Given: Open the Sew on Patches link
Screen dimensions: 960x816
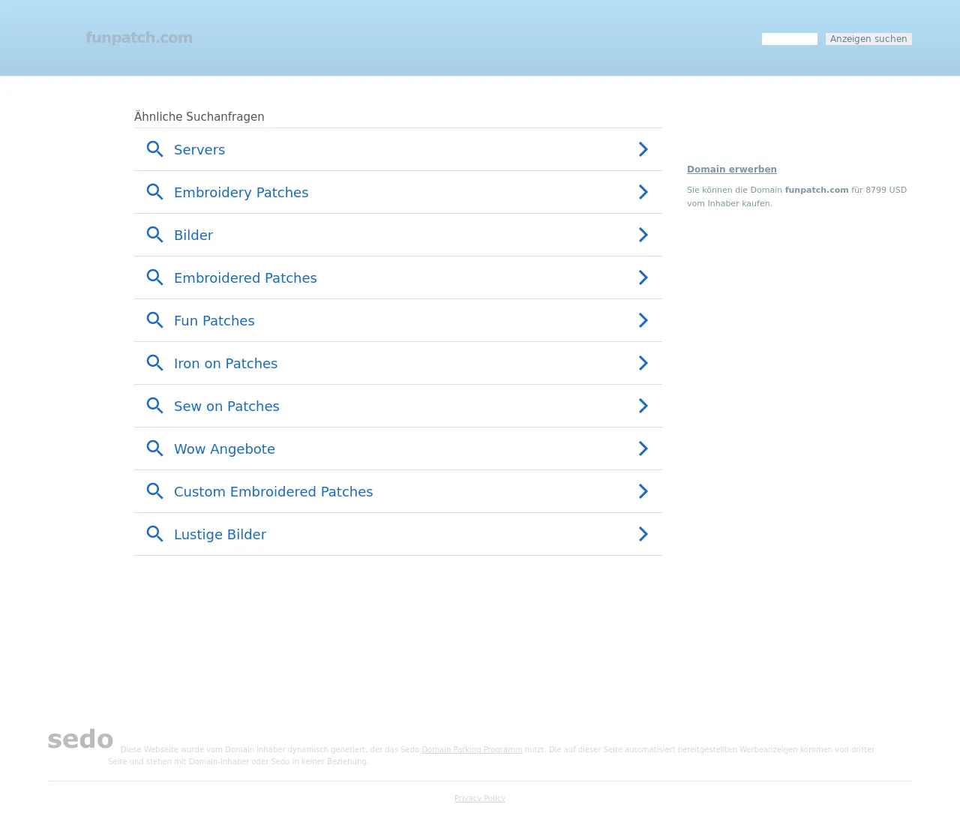Looking at the screenshot, I should (226, 406).
